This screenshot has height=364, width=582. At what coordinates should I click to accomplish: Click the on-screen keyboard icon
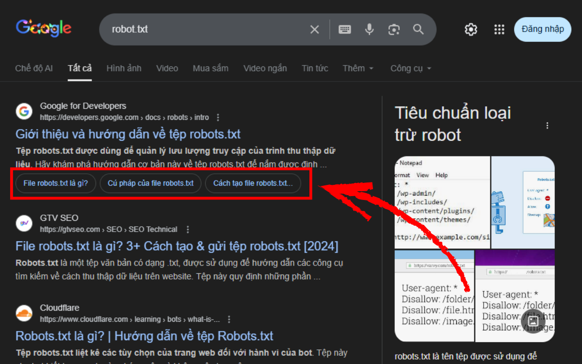345,29
